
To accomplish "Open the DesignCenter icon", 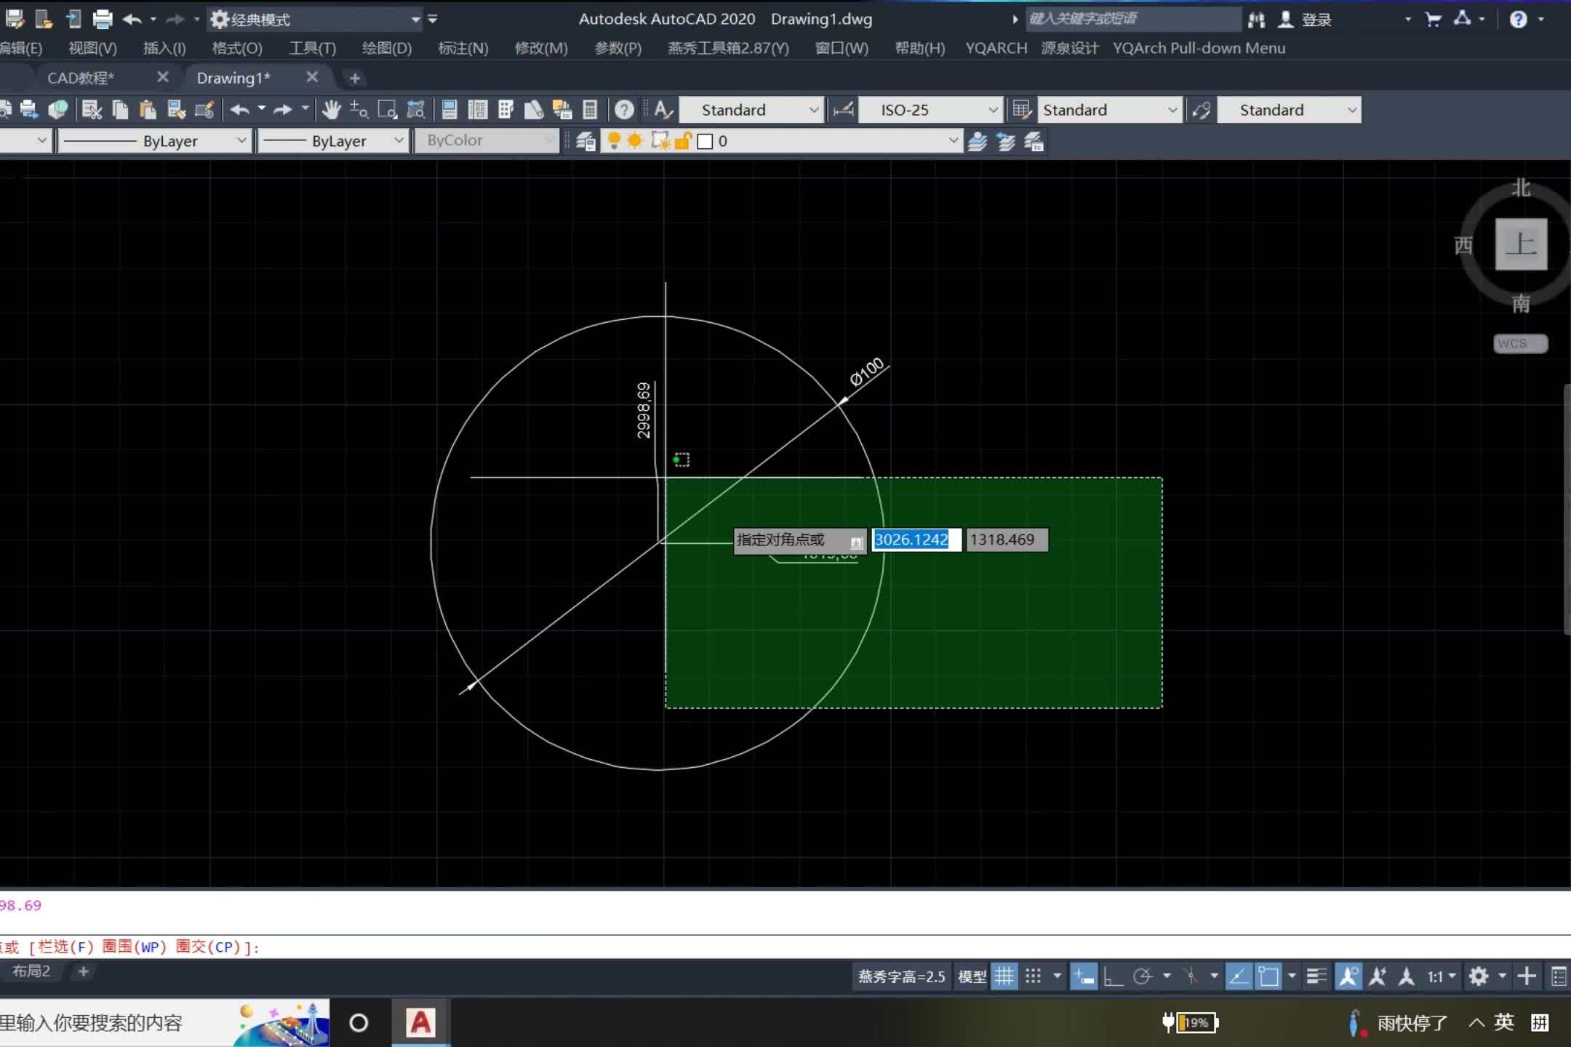I will point(478,110).
